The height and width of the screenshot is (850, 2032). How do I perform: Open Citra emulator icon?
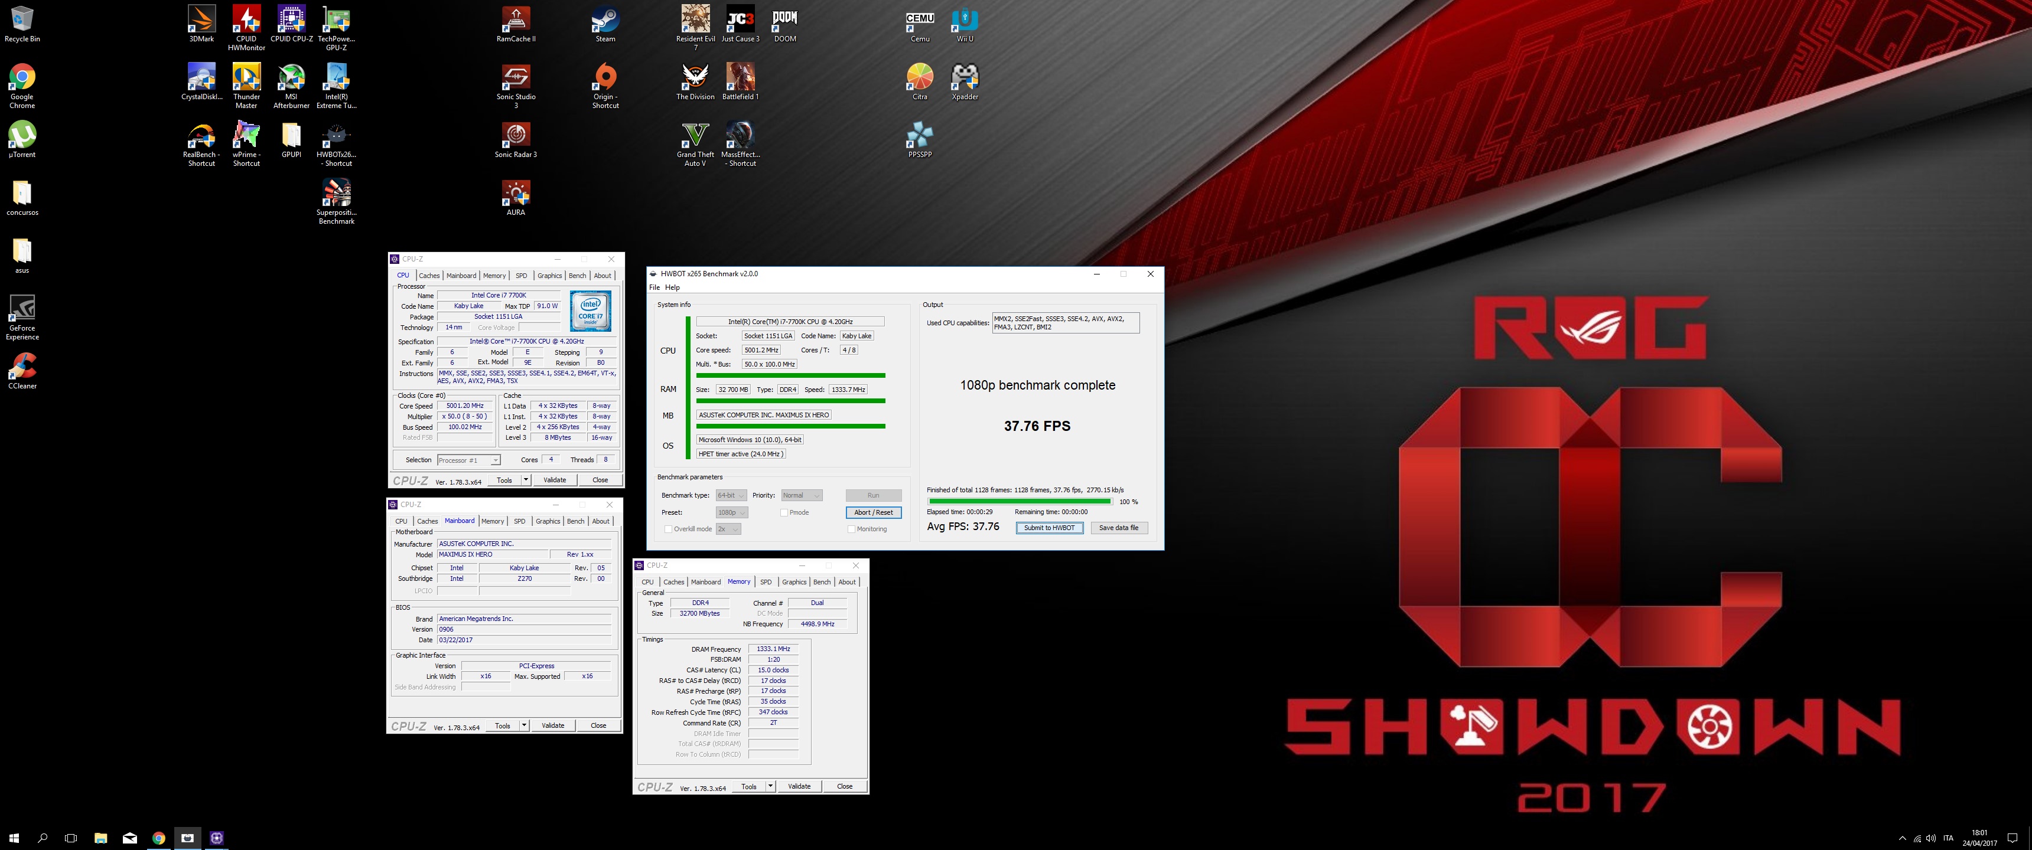(x=920, y=81)
